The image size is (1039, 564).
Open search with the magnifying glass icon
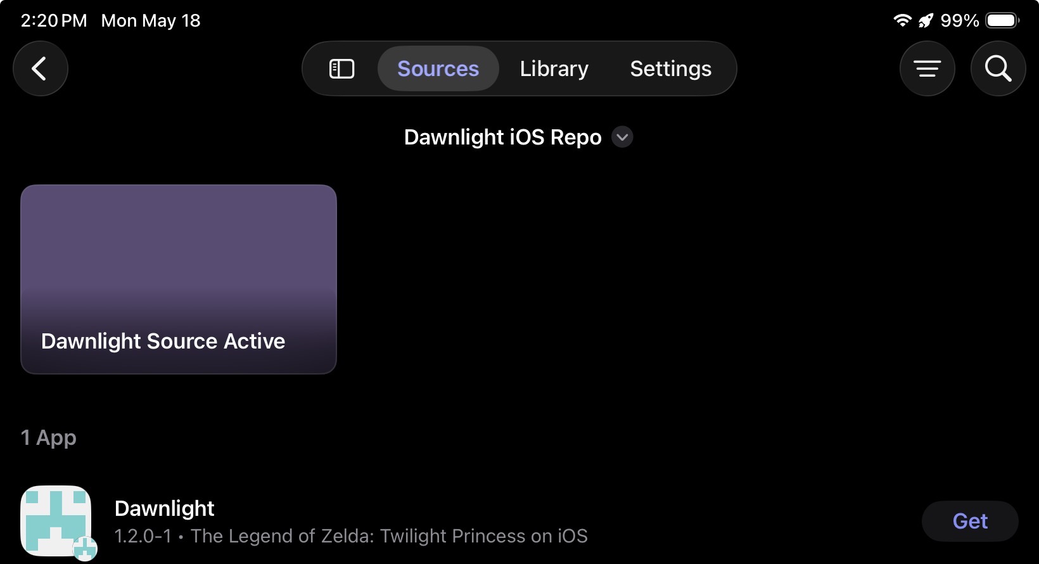[x=998, y=68]
